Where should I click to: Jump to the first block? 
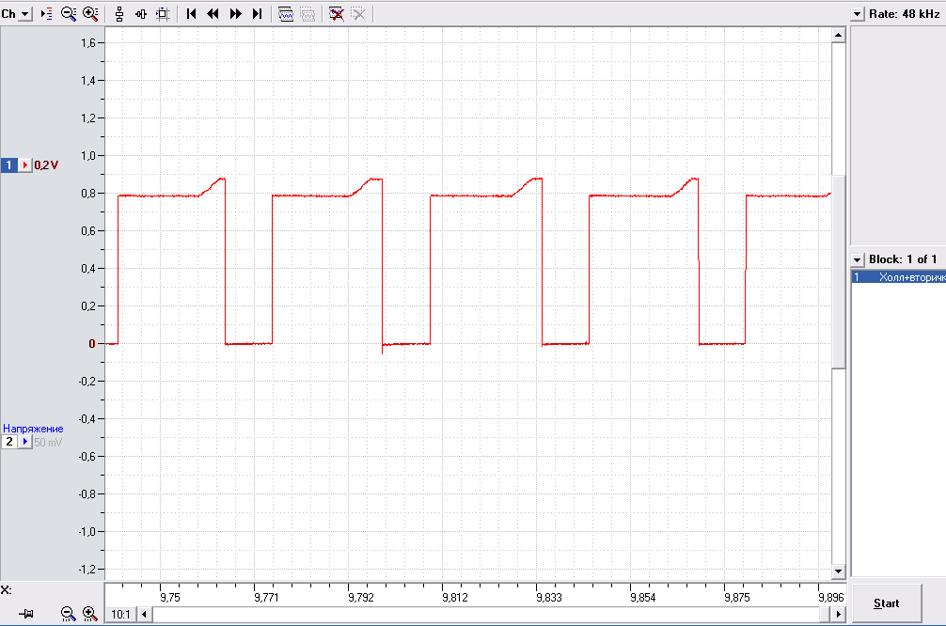(191, 13)
